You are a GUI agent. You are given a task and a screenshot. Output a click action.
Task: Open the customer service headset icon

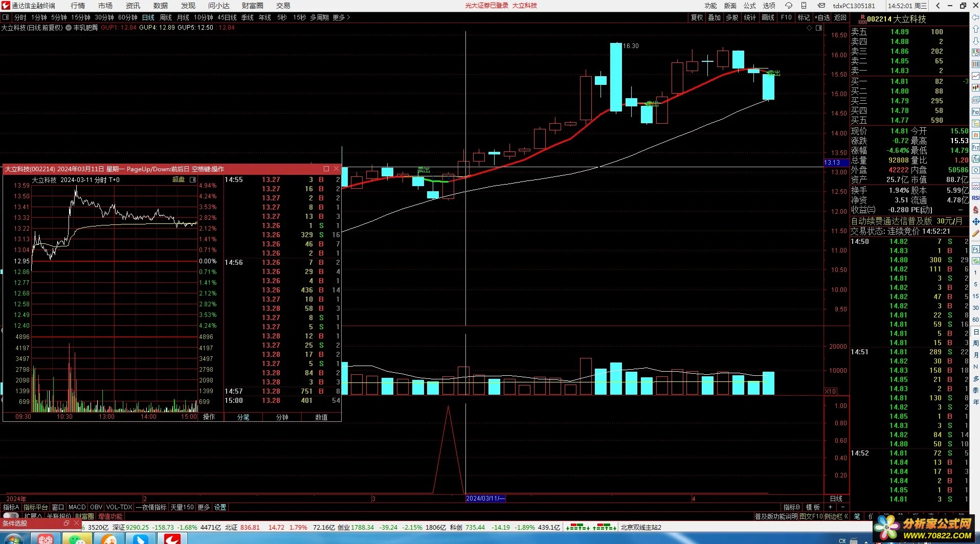[789, 6]
